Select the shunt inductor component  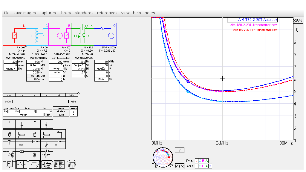click(47, 124)
